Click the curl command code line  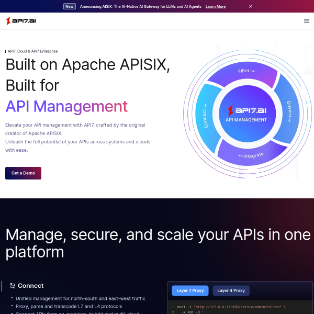[231, 307]
